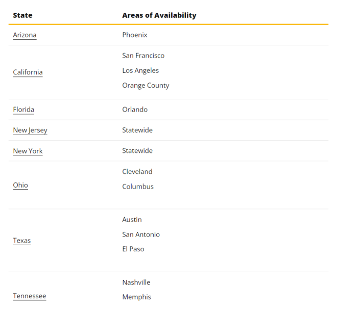This screenshot has width=337, height=316.
Task: Click the California link
Action: [x=28, y=72]
